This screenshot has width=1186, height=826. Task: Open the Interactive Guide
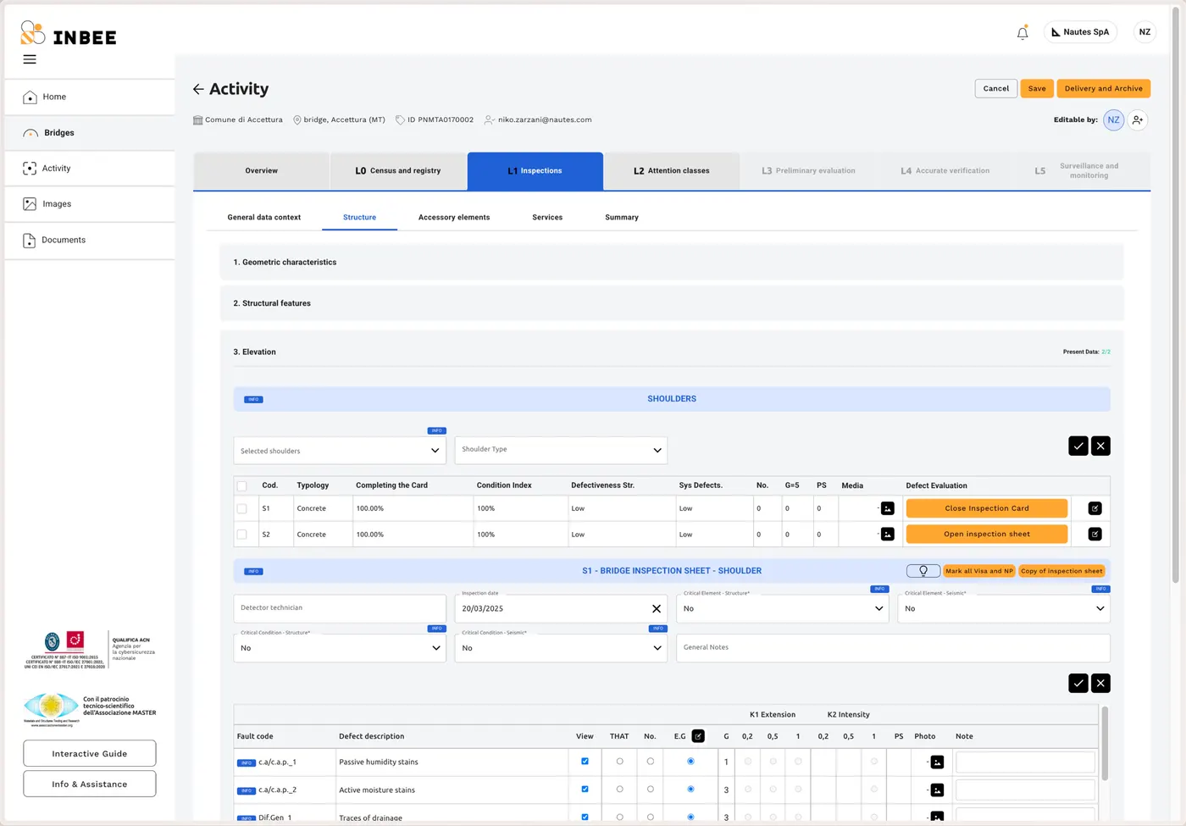click(x=90, y=754)
